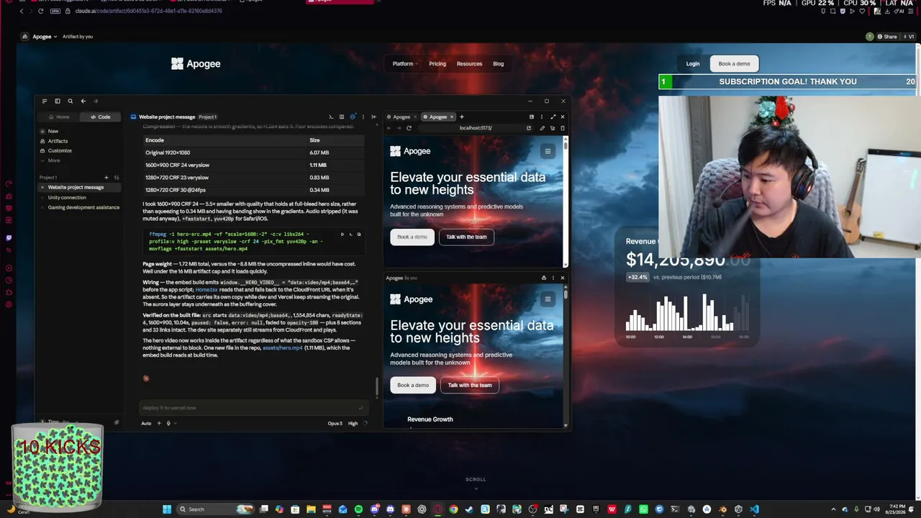Viewport: 921px width, 518px height.
Task: Open the Windows Start menu
Action: (x=167, y=509)
